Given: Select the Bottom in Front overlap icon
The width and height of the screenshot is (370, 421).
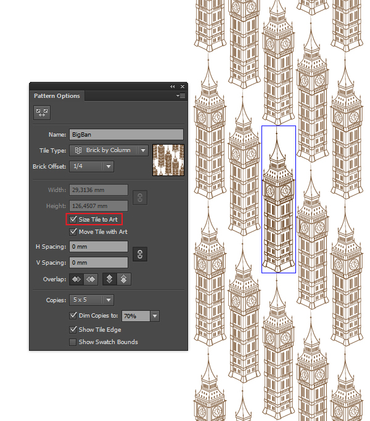Looking at the screenshot, I should [124, 279].
